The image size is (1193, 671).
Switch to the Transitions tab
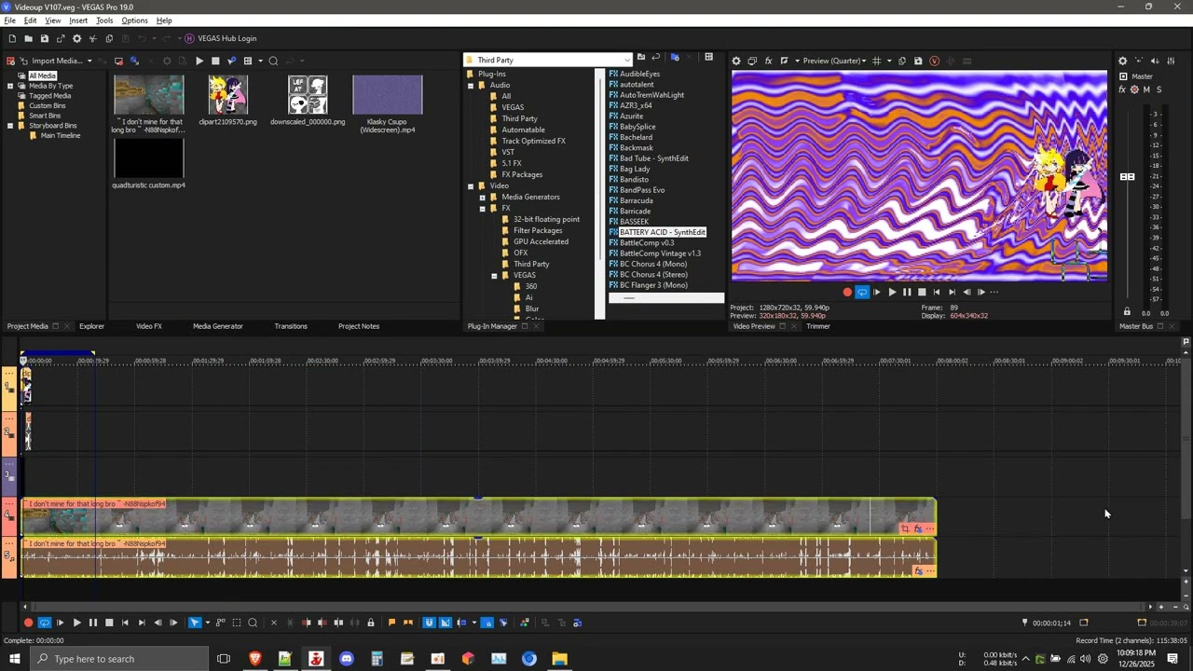coord(291,326)
